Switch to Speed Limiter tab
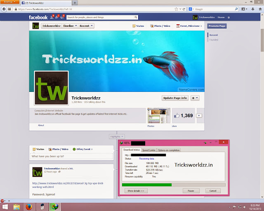This screenshot has width=264, height=211. pyautogui.click(x=149, y=150)
